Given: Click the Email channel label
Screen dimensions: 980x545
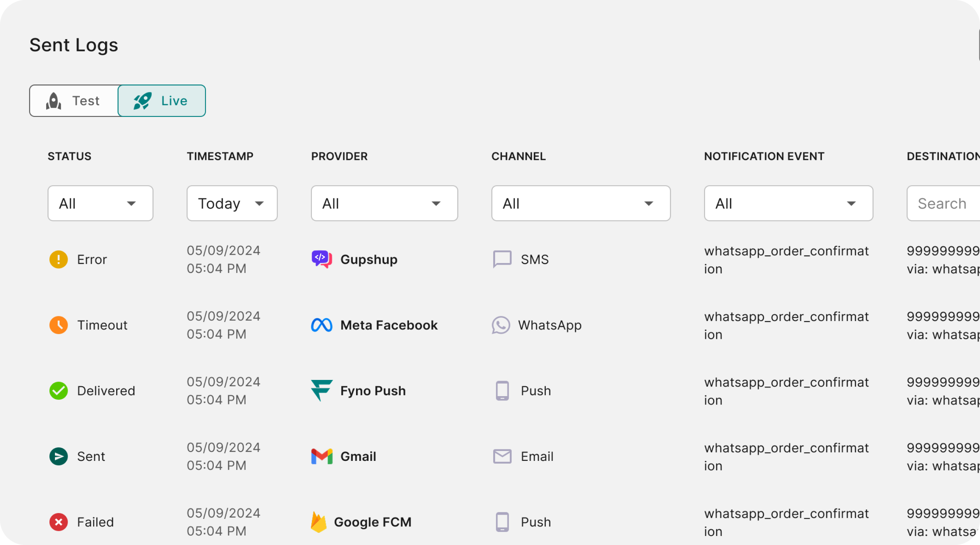Looking at the screenshot, I should (537, 456).
